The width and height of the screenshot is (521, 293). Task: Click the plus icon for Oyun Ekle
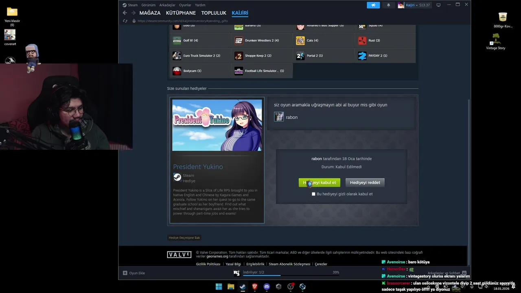click(x=125, y=273)
